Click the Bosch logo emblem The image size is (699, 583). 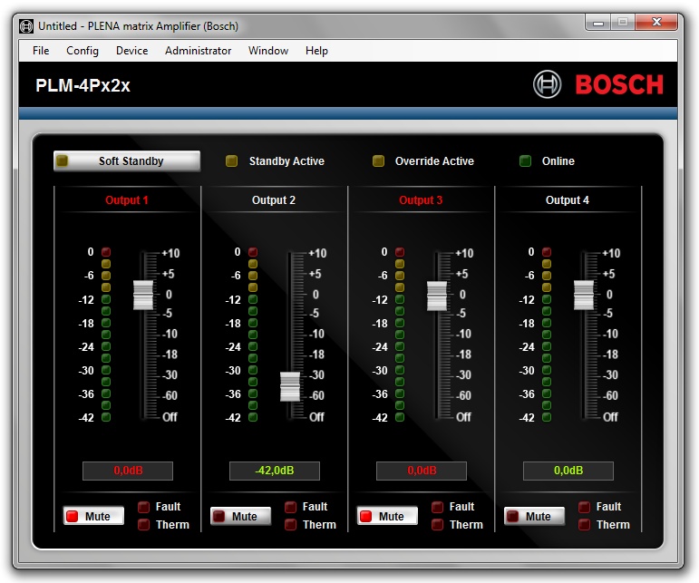click(x=547, y=84)
